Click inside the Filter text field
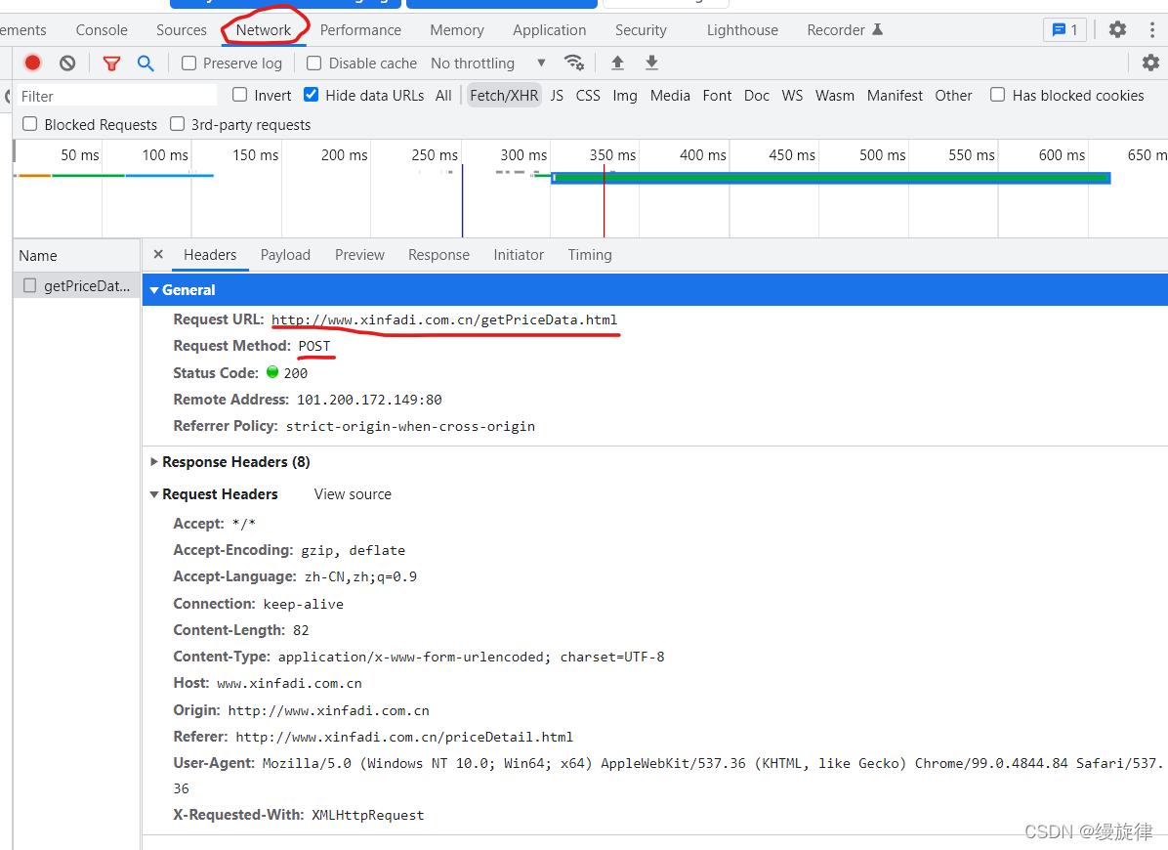Viewport: 1168px width, 850px height. tap(116, 96)
